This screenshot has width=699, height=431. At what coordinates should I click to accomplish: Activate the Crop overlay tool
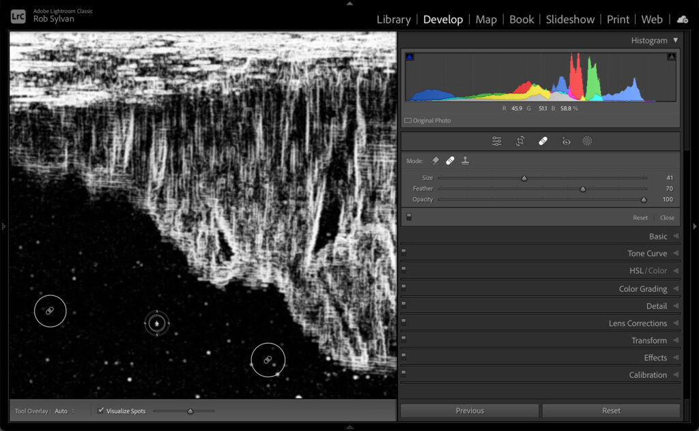point(520,141)
